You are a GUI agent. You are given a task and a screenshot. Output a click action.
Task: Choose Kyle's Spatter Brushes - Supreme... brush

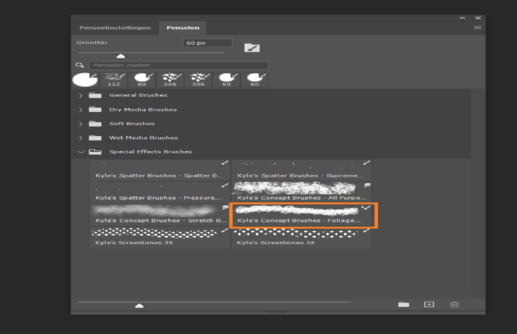(x=301, y=170)
